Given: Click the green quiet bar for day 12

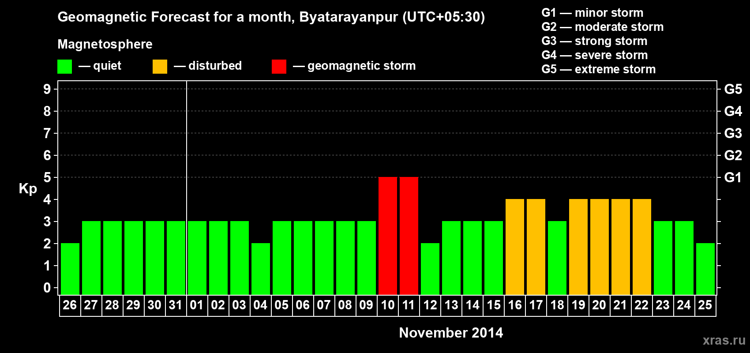Looking at the screenshot, I should coord(430,269).
